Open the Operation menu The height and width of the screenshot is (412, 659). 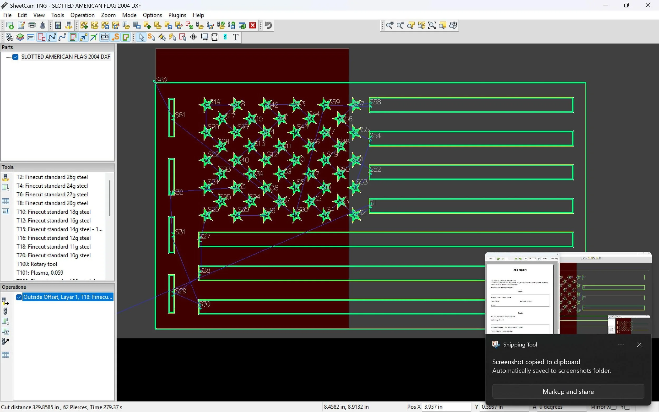tap(82, 15)
